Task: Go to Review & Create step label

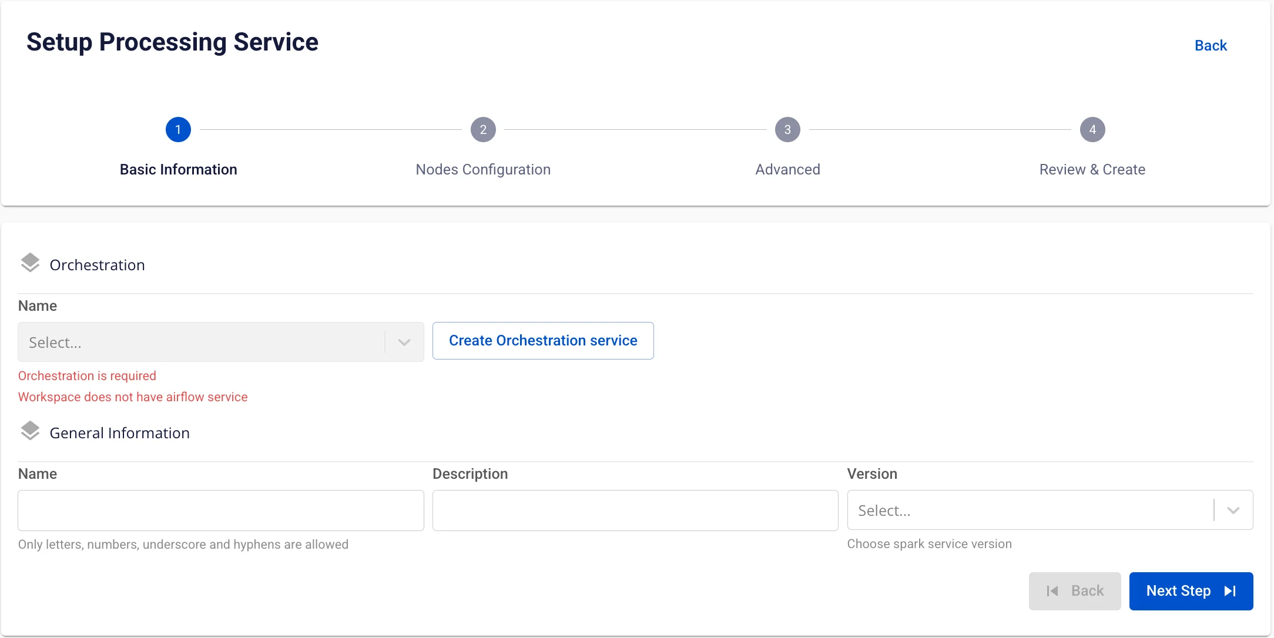Action: [x=1092, y=170]
